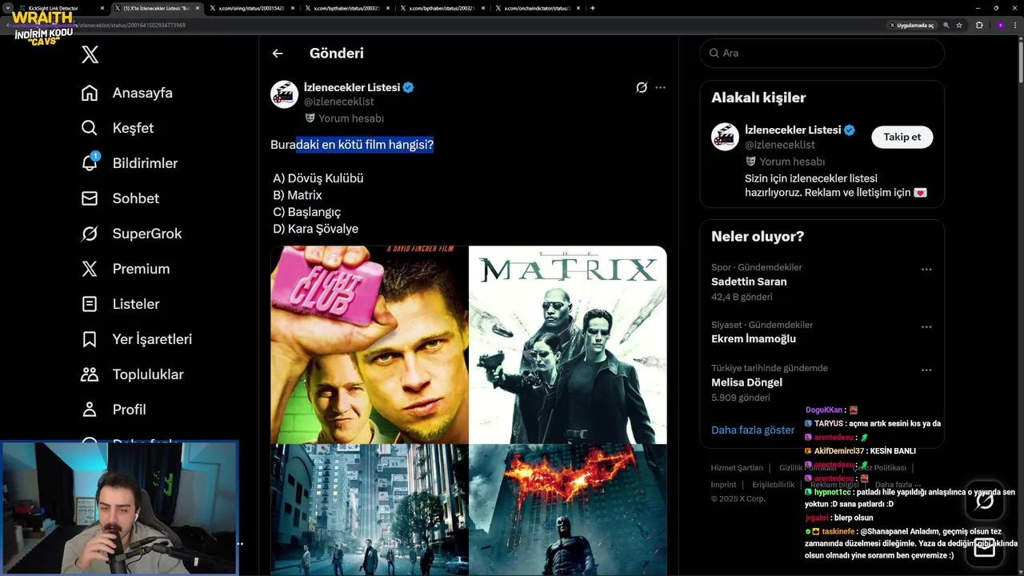Open Anasayfa home page
Viewport: 1024px width, 576px height.
[127, 93]
